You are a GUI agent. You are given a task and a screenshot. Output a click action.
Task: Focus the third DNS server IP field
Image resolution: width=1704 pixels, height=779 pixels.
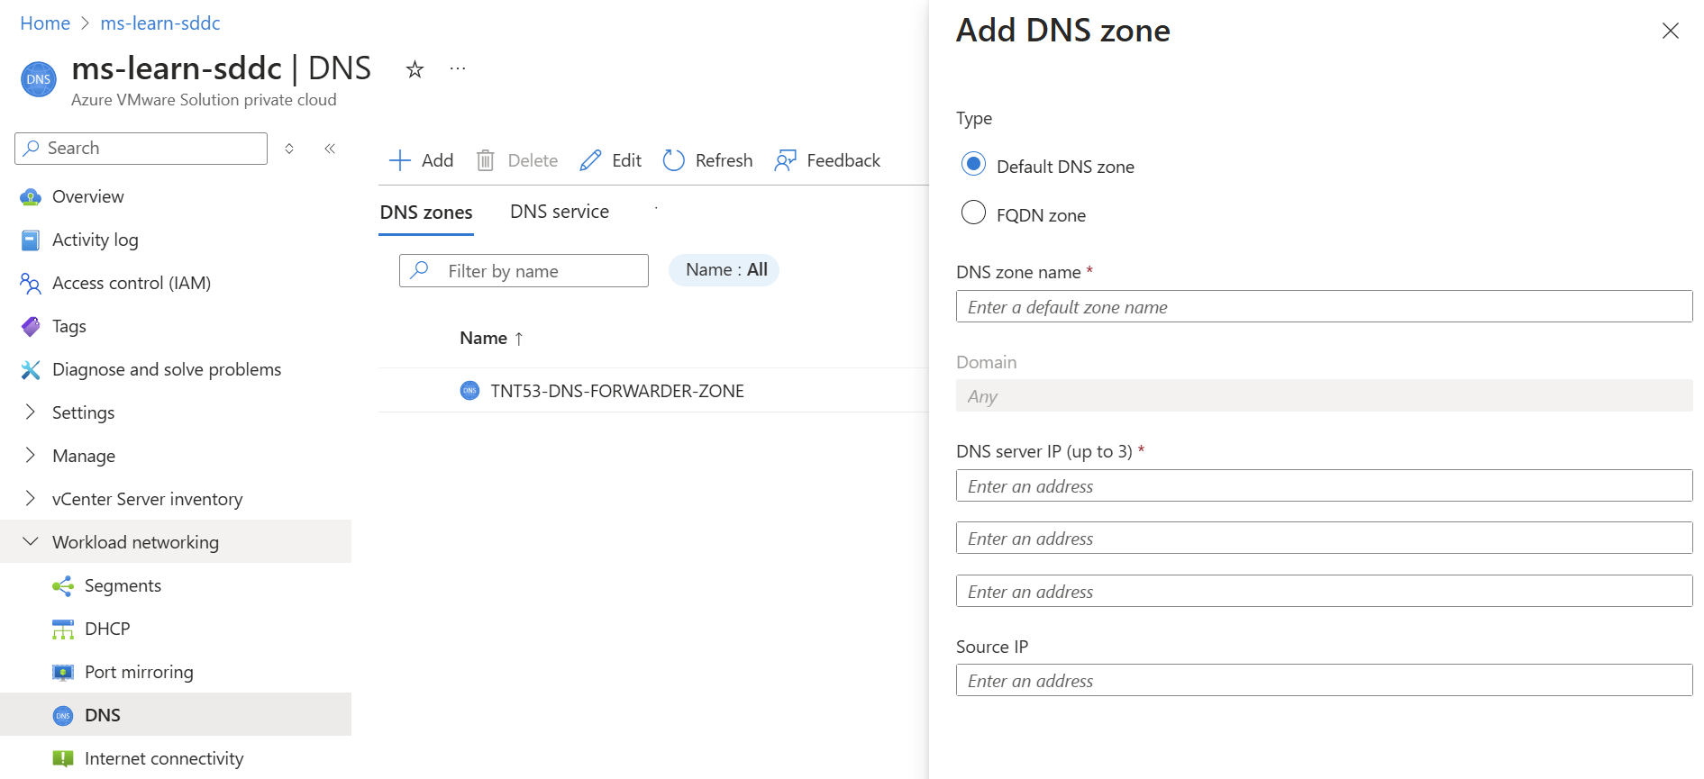(1324, 591)
